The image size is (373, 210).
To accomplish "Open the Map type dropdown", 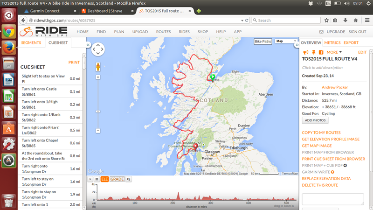I will click(x=286, y=41).
